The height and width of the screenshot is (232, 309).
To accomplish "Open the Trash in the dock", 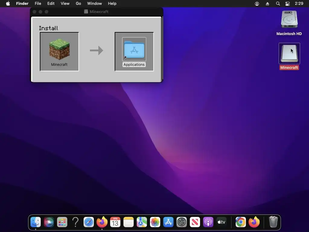I will [273, 222].
